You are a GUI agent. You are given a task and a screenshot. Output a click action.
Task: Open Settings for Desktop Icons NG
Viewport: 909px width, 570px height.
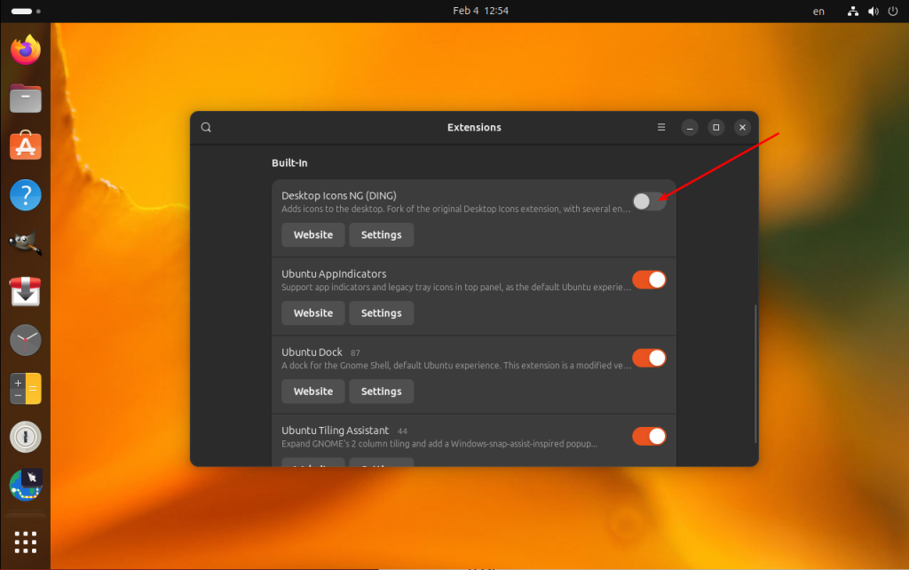(382, 235)
